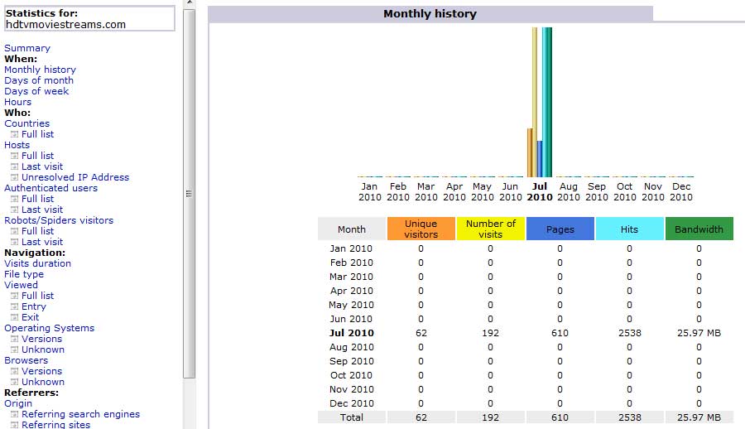Click the icon next to Referring search engines
Viewport: 745px width, 429px height.
pyautogui.click(x=14, y=414)
